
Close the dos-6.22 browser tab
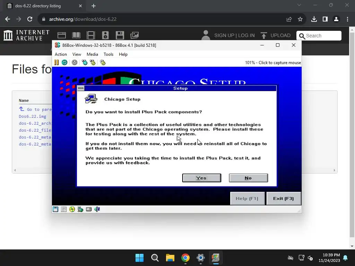point(80,6)
